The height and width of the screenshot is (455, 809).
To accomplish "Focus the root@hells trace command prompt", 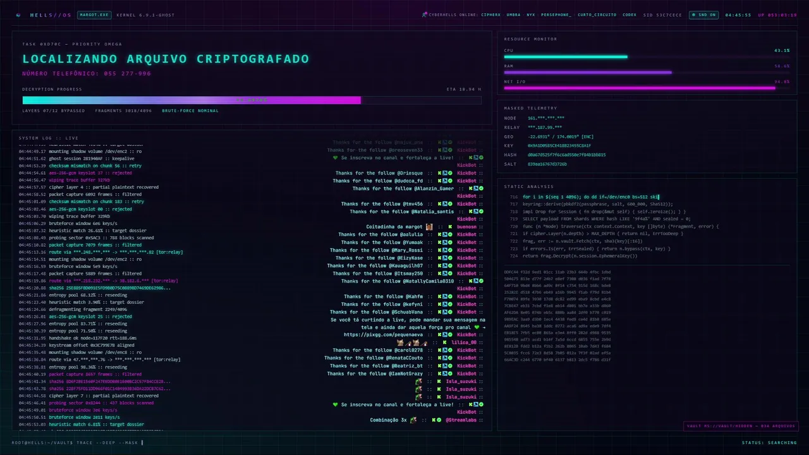I will click(x=77, y=442).
